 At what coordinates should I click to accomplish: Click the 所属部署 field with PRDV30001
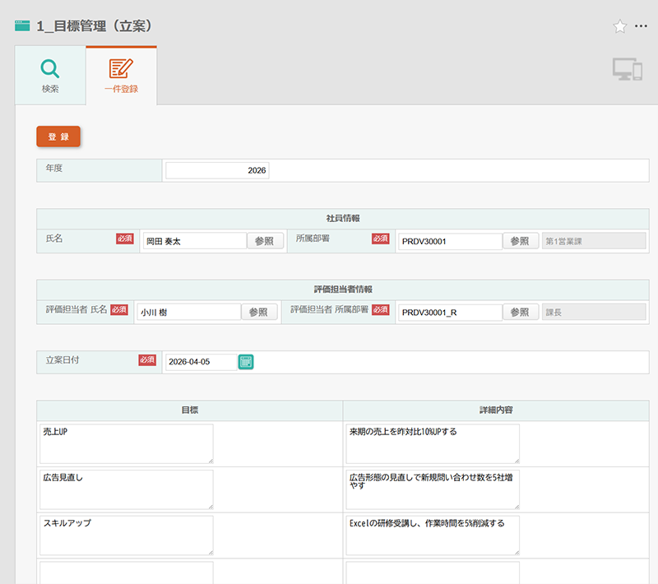click(449, 241)
